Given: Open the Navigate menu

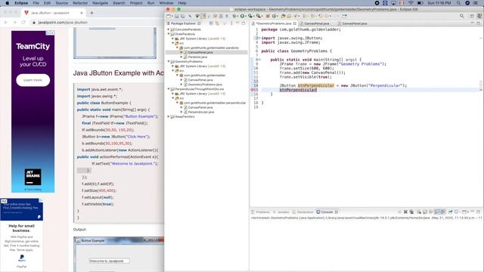Looking at the screenshot, I should click(101, 3).
